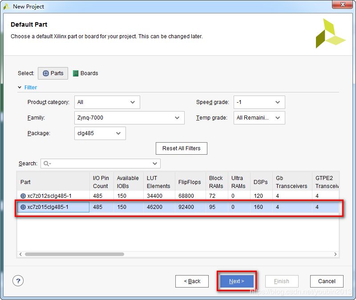The width and height of the screenshot is (356, 300).
Task: Open Product category dropdown
Action: [x=107, y=102]
